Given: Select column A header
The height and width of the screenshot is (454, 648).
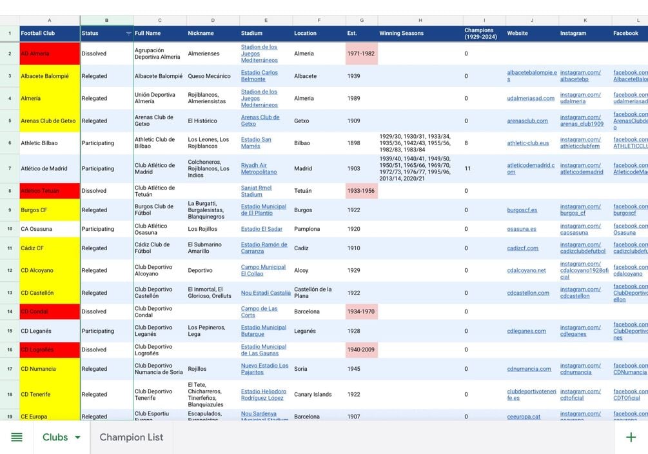Looking at the screenshot, I should (50, 20).
